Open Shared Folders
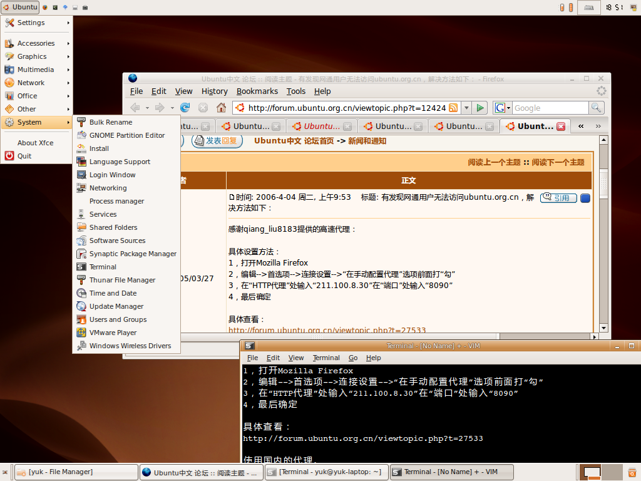The height and width of the screenshot is (481, 641). [x=126, y=227]
